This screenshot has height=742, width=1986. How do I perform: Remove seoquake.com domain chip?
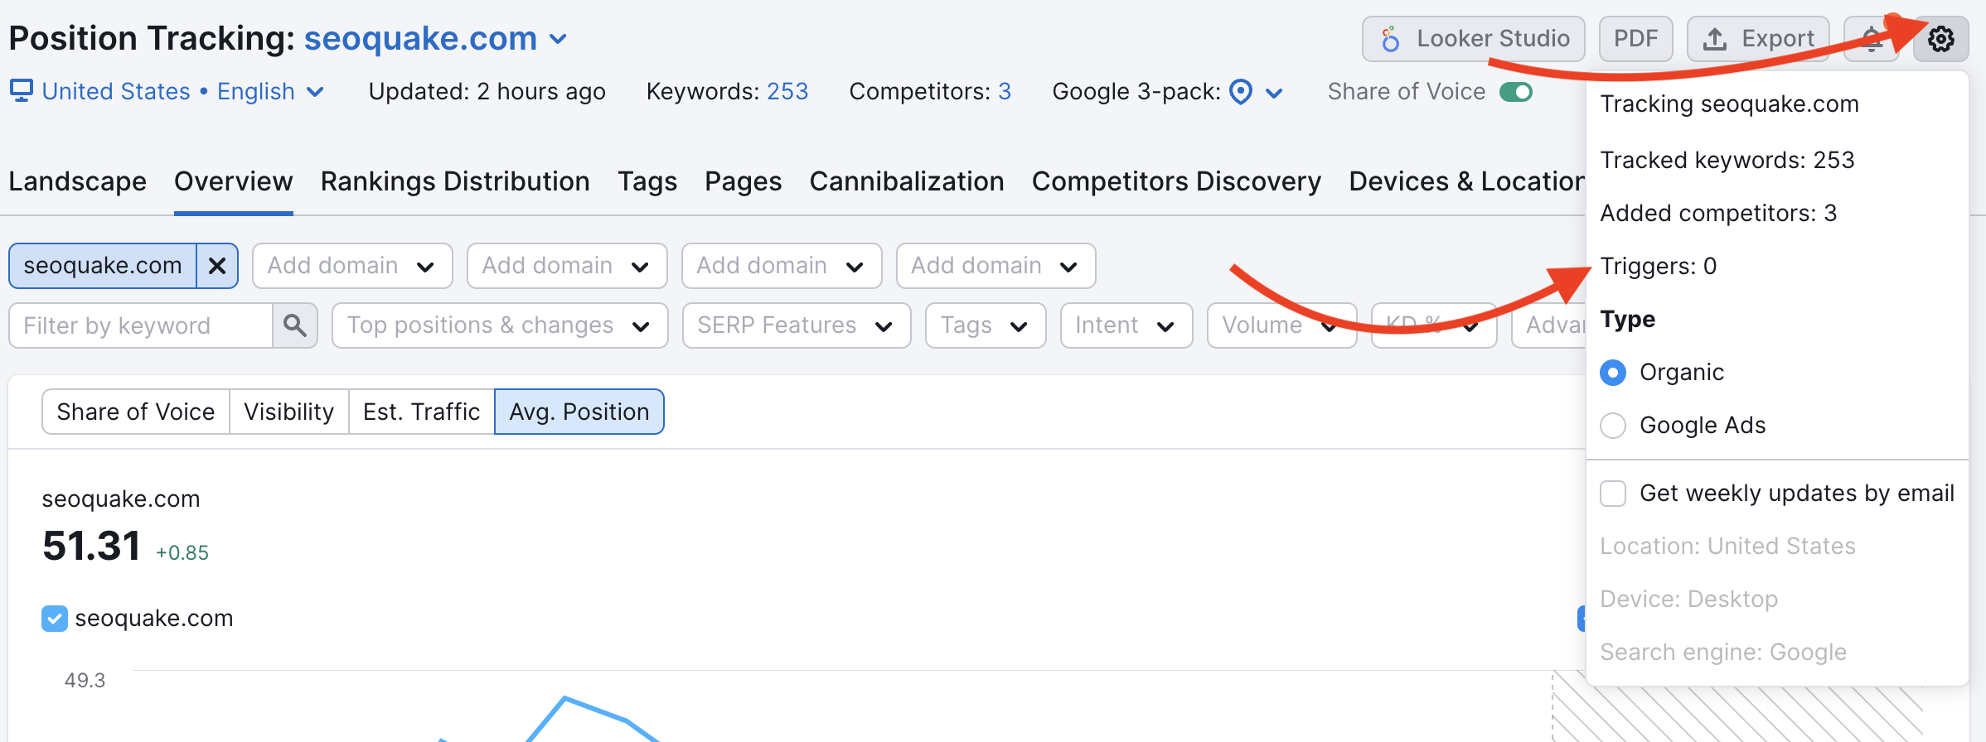217,266
